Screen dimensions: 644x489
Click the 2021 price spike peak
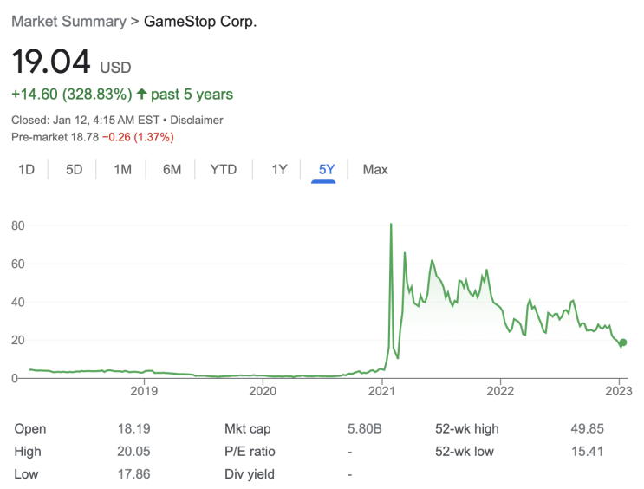tap(391, 225)
